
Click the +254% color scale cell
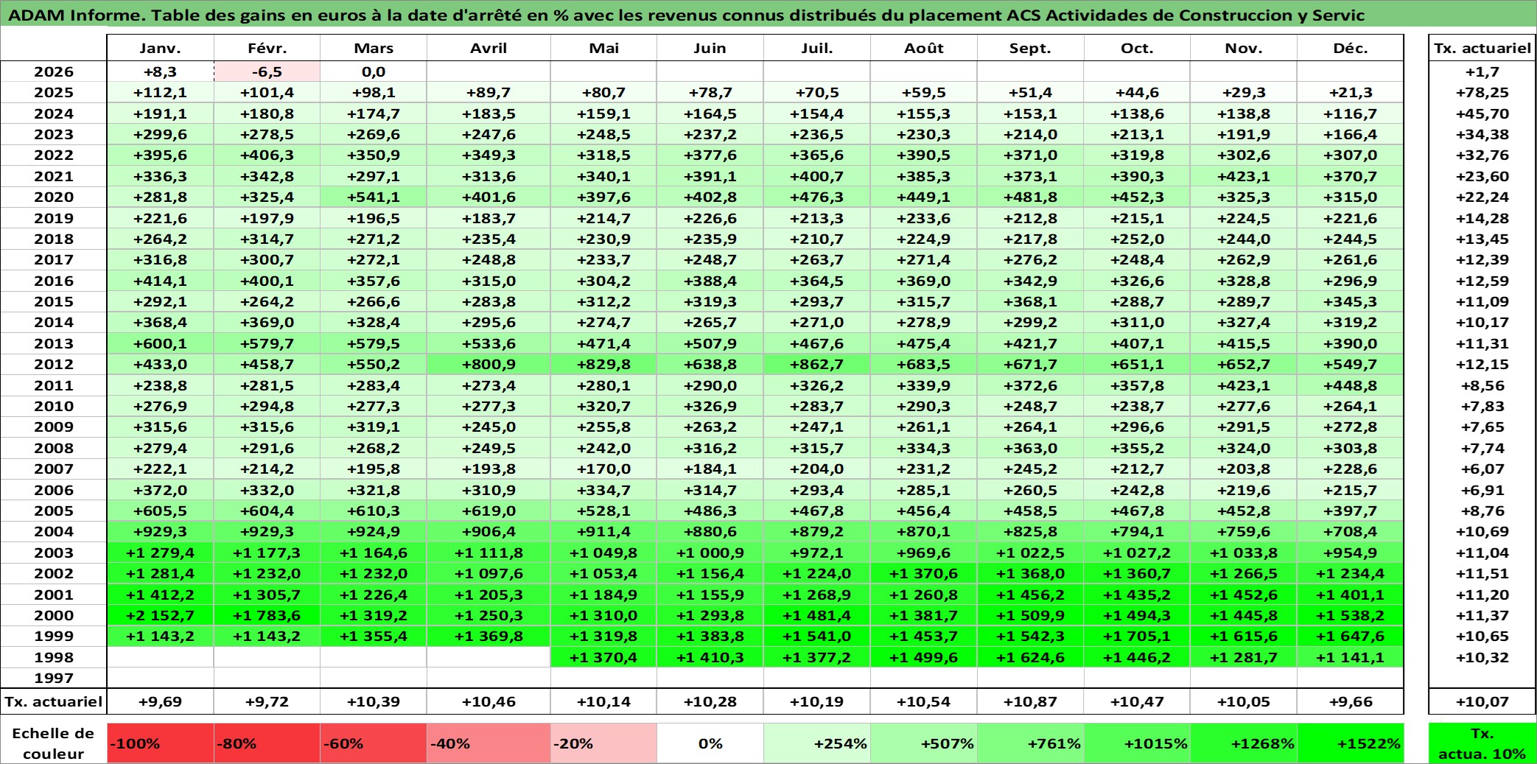(x=817, y=743)
